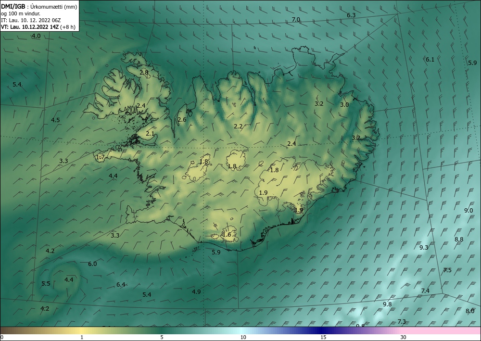Click the value '1.6' on the southern glacier
The height and width of the screenshot is (341, 481).
[x=227, y=235]
